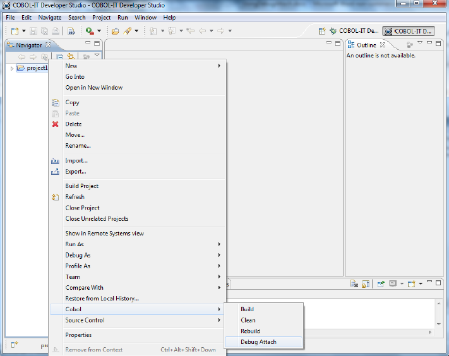The height and width of the screenshot is (356, 449).
Task: Open the Window menu
Action: point(145,18)
